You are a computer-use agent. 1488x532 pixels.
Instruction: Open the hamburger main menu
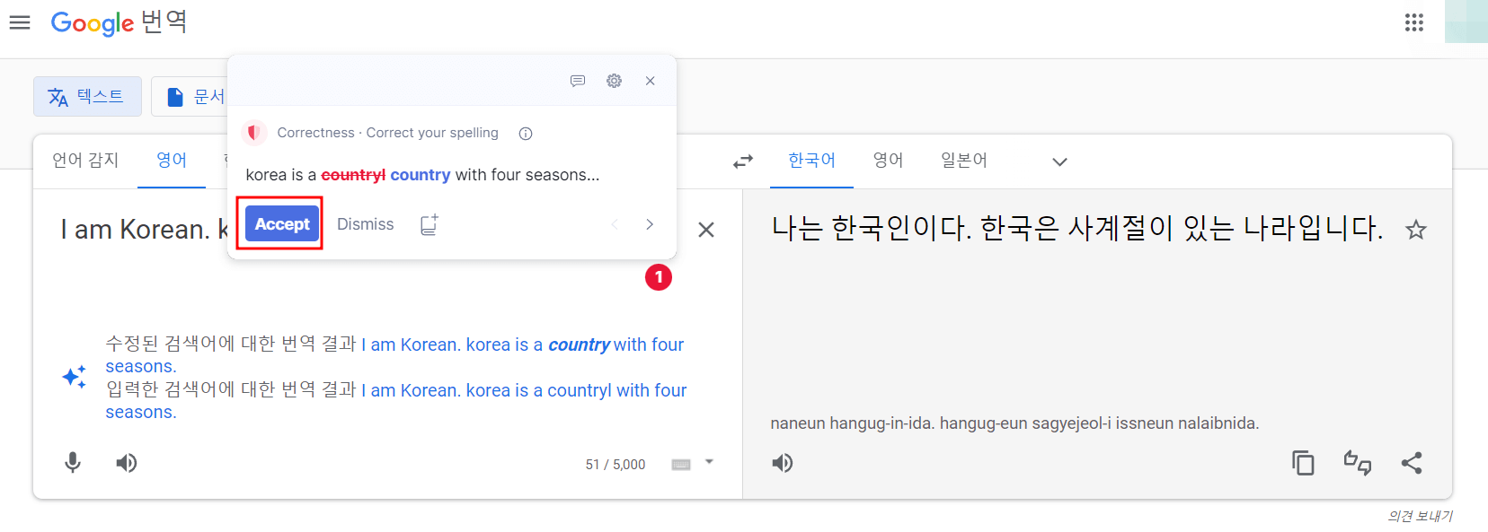(x=20, y=22)
